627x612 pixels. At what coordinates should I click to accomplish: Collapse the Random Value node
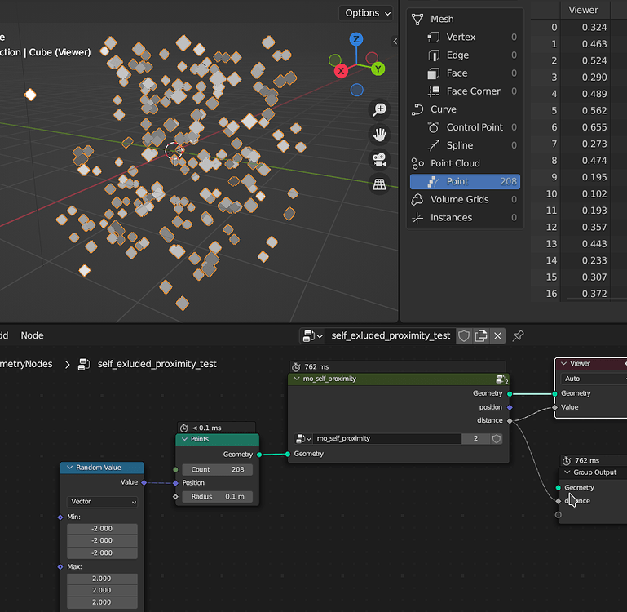[69, 468]
